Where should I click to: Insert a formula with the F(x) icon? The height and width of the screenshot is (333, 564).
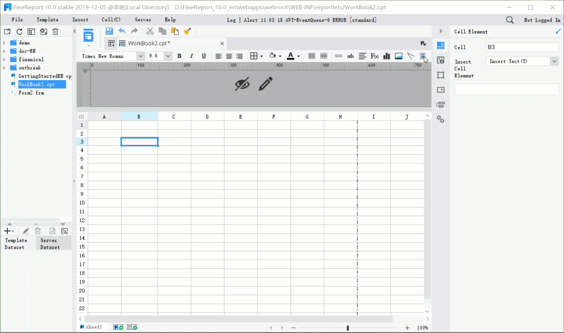pyautogui.click(x=374, y=56)
